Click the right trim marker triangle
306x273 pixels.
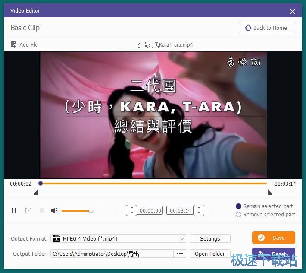(x=270, y=192)
